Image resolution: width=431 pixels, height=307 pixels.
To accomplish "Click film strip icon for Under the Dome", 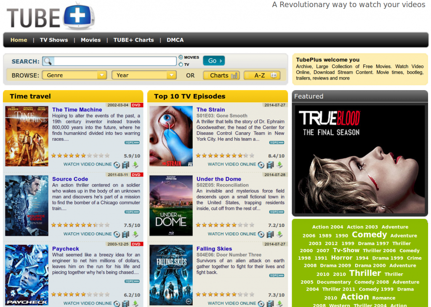I will pos(270,235).
